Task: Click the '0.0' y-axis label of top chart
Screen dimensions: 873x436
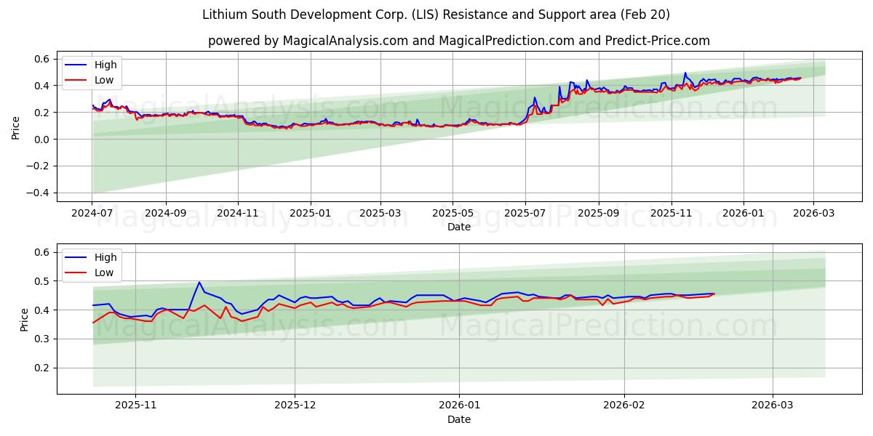Action: 44,139
